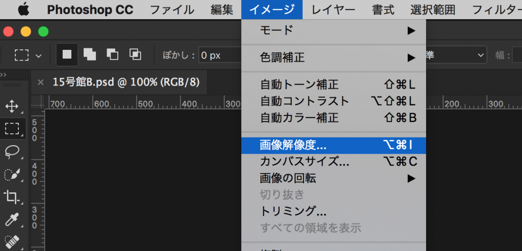The height and width of the screenshot is (251, 522).
Task: Switch to the 15号館B.psd document tab
Action: (x=126, y=82)
